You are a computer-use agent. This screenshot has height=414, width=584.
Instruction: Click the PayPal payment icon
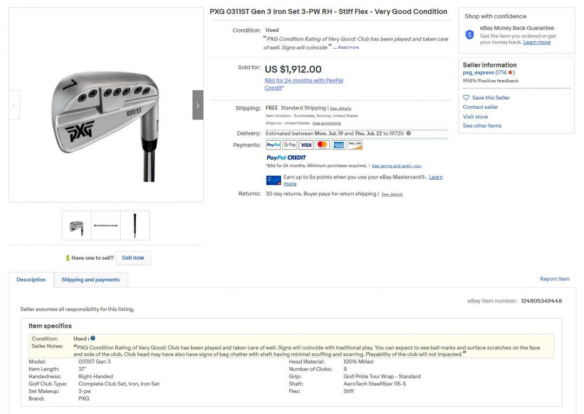coord(273,145)
